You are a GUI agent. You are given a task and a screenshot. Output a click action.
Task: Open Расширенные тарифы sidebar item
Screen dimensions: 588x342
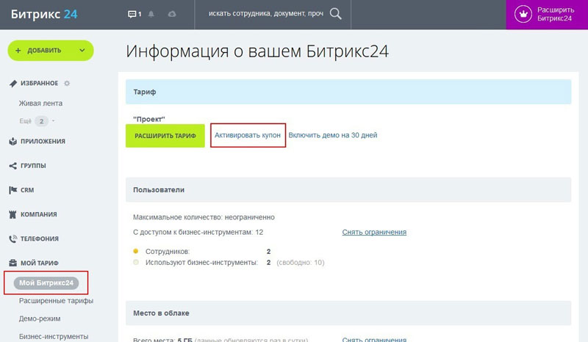(57, 301)
